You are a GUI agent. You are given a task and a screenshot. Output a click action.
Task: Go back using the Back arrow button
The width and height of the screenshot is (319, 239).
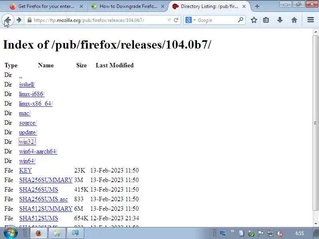[8, 20]
